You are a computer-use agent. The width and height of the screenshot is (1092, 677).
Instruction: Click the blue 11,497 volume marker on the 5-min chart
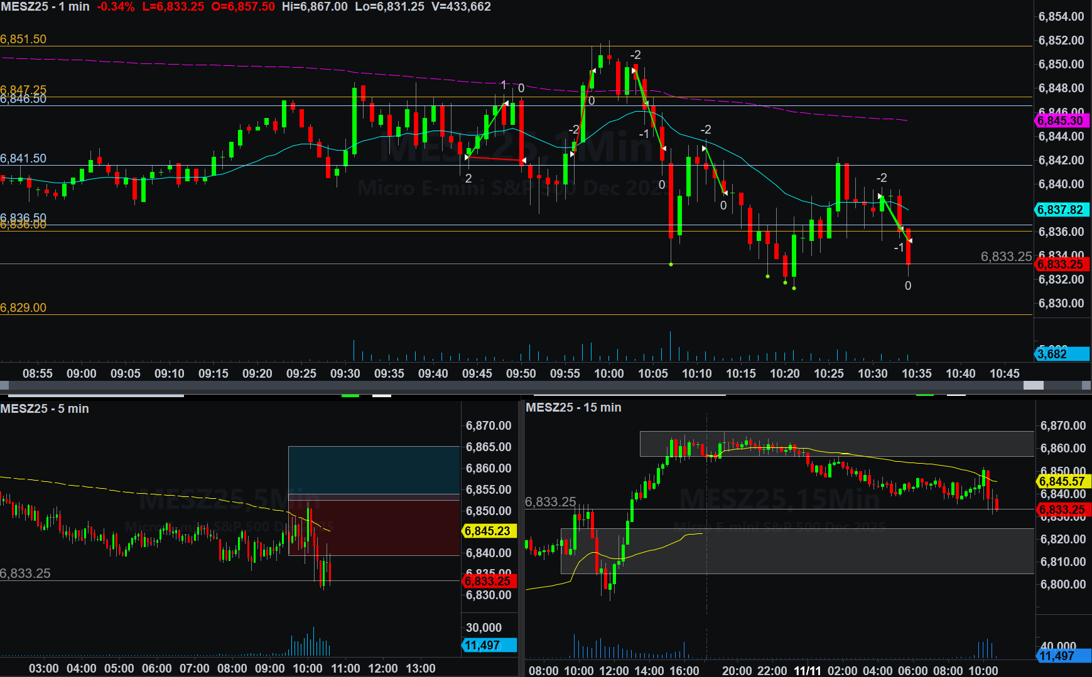pyautogui.click(x=488, y=645)
